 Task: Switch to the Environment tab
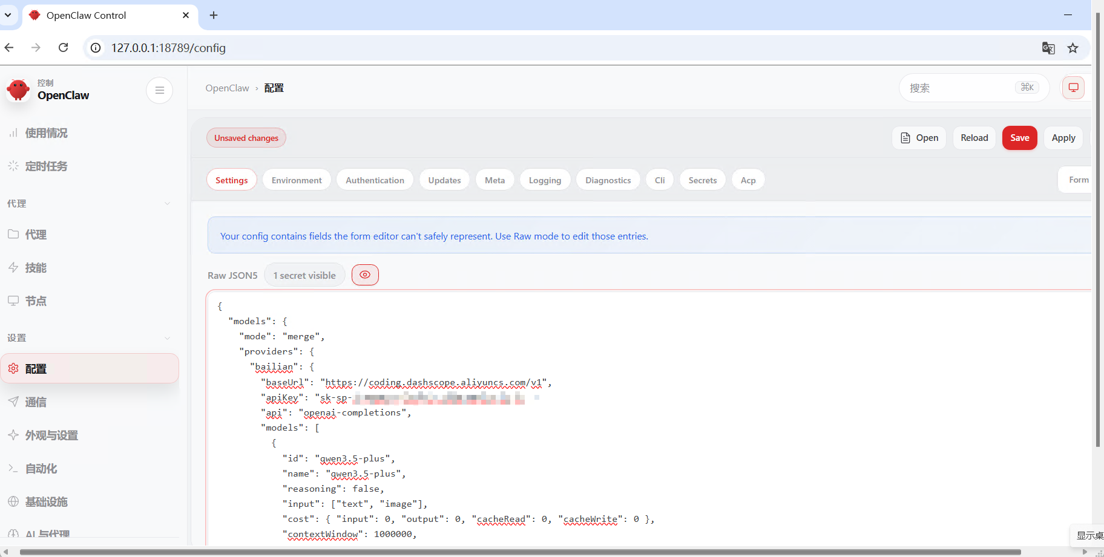(297, 180)
